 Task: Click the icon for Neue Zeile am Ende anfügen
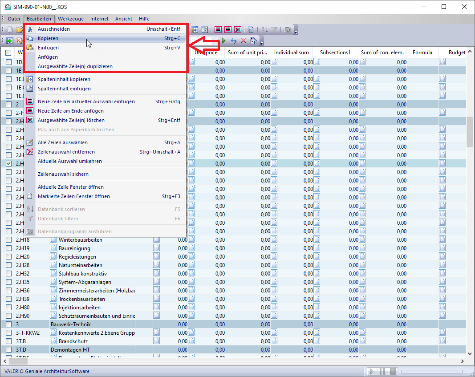point(30,111)
